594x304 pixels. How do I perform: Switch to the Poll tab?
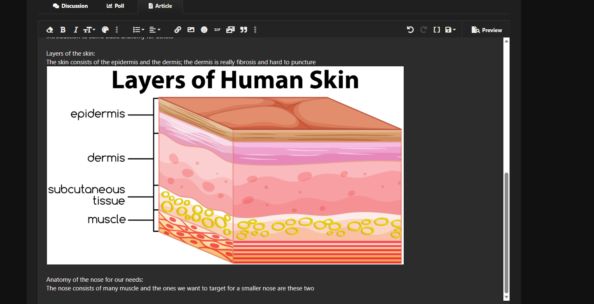pos(115,6)
